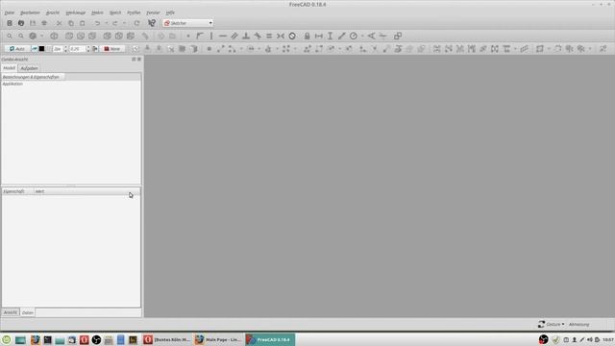
Task: Switch to Main Page taskbar window
Action: (218, 339)
